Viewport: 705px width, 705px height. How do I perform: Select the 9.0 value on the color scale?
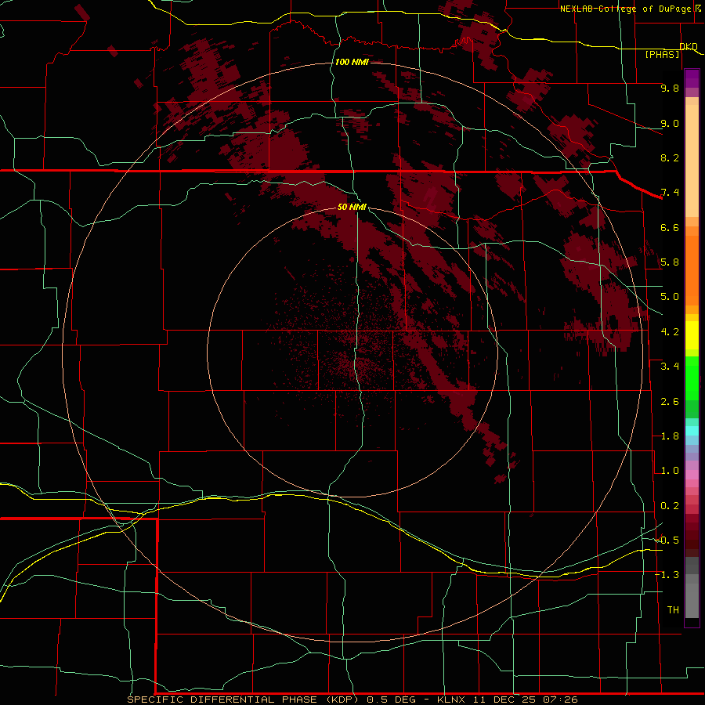[670, 123]
